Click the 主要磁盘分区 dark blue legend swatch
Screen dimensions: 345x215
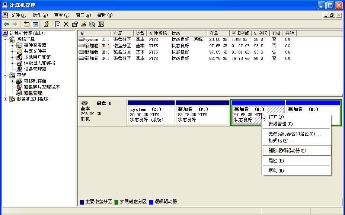[x=82, y=202]
